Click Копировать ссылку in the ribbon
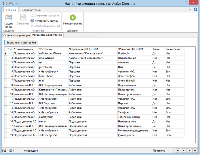 (44, 21)
